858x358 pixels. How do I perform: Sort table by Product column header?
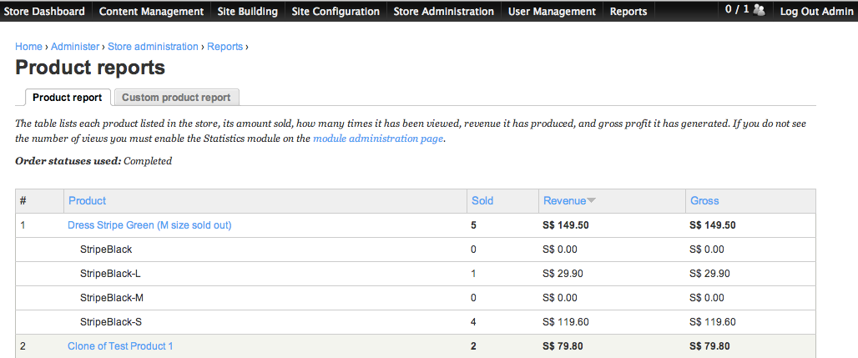point(87,201)
